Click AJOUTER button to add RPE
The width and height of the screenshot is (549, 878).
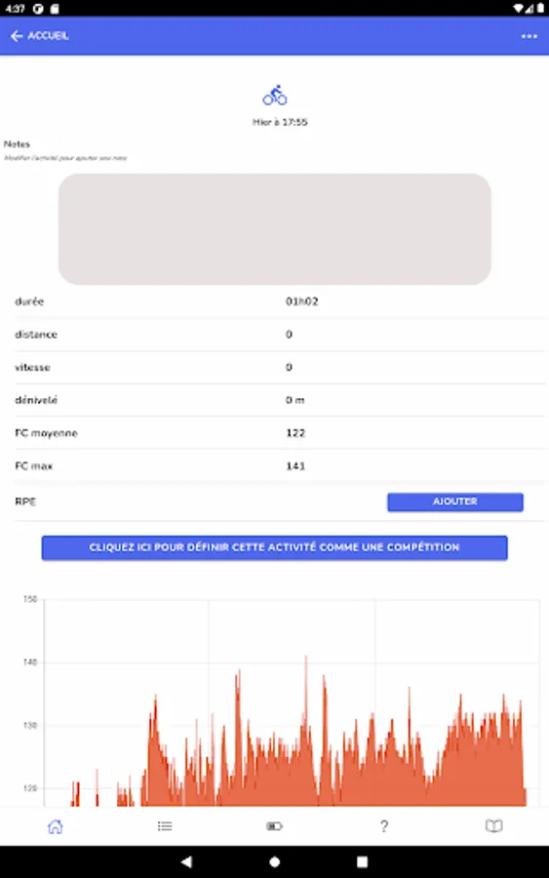pyautogui.click(x=455, y=501)
